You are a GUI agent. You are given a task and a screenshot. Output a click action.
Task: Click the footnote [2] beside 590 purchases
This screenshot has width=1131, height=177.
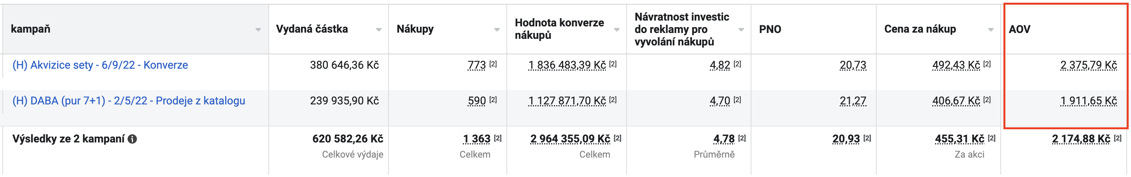point(493,100)
